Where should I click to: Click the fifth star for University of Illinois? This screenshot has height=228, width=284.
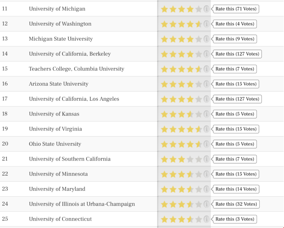[x=199, y=204]
